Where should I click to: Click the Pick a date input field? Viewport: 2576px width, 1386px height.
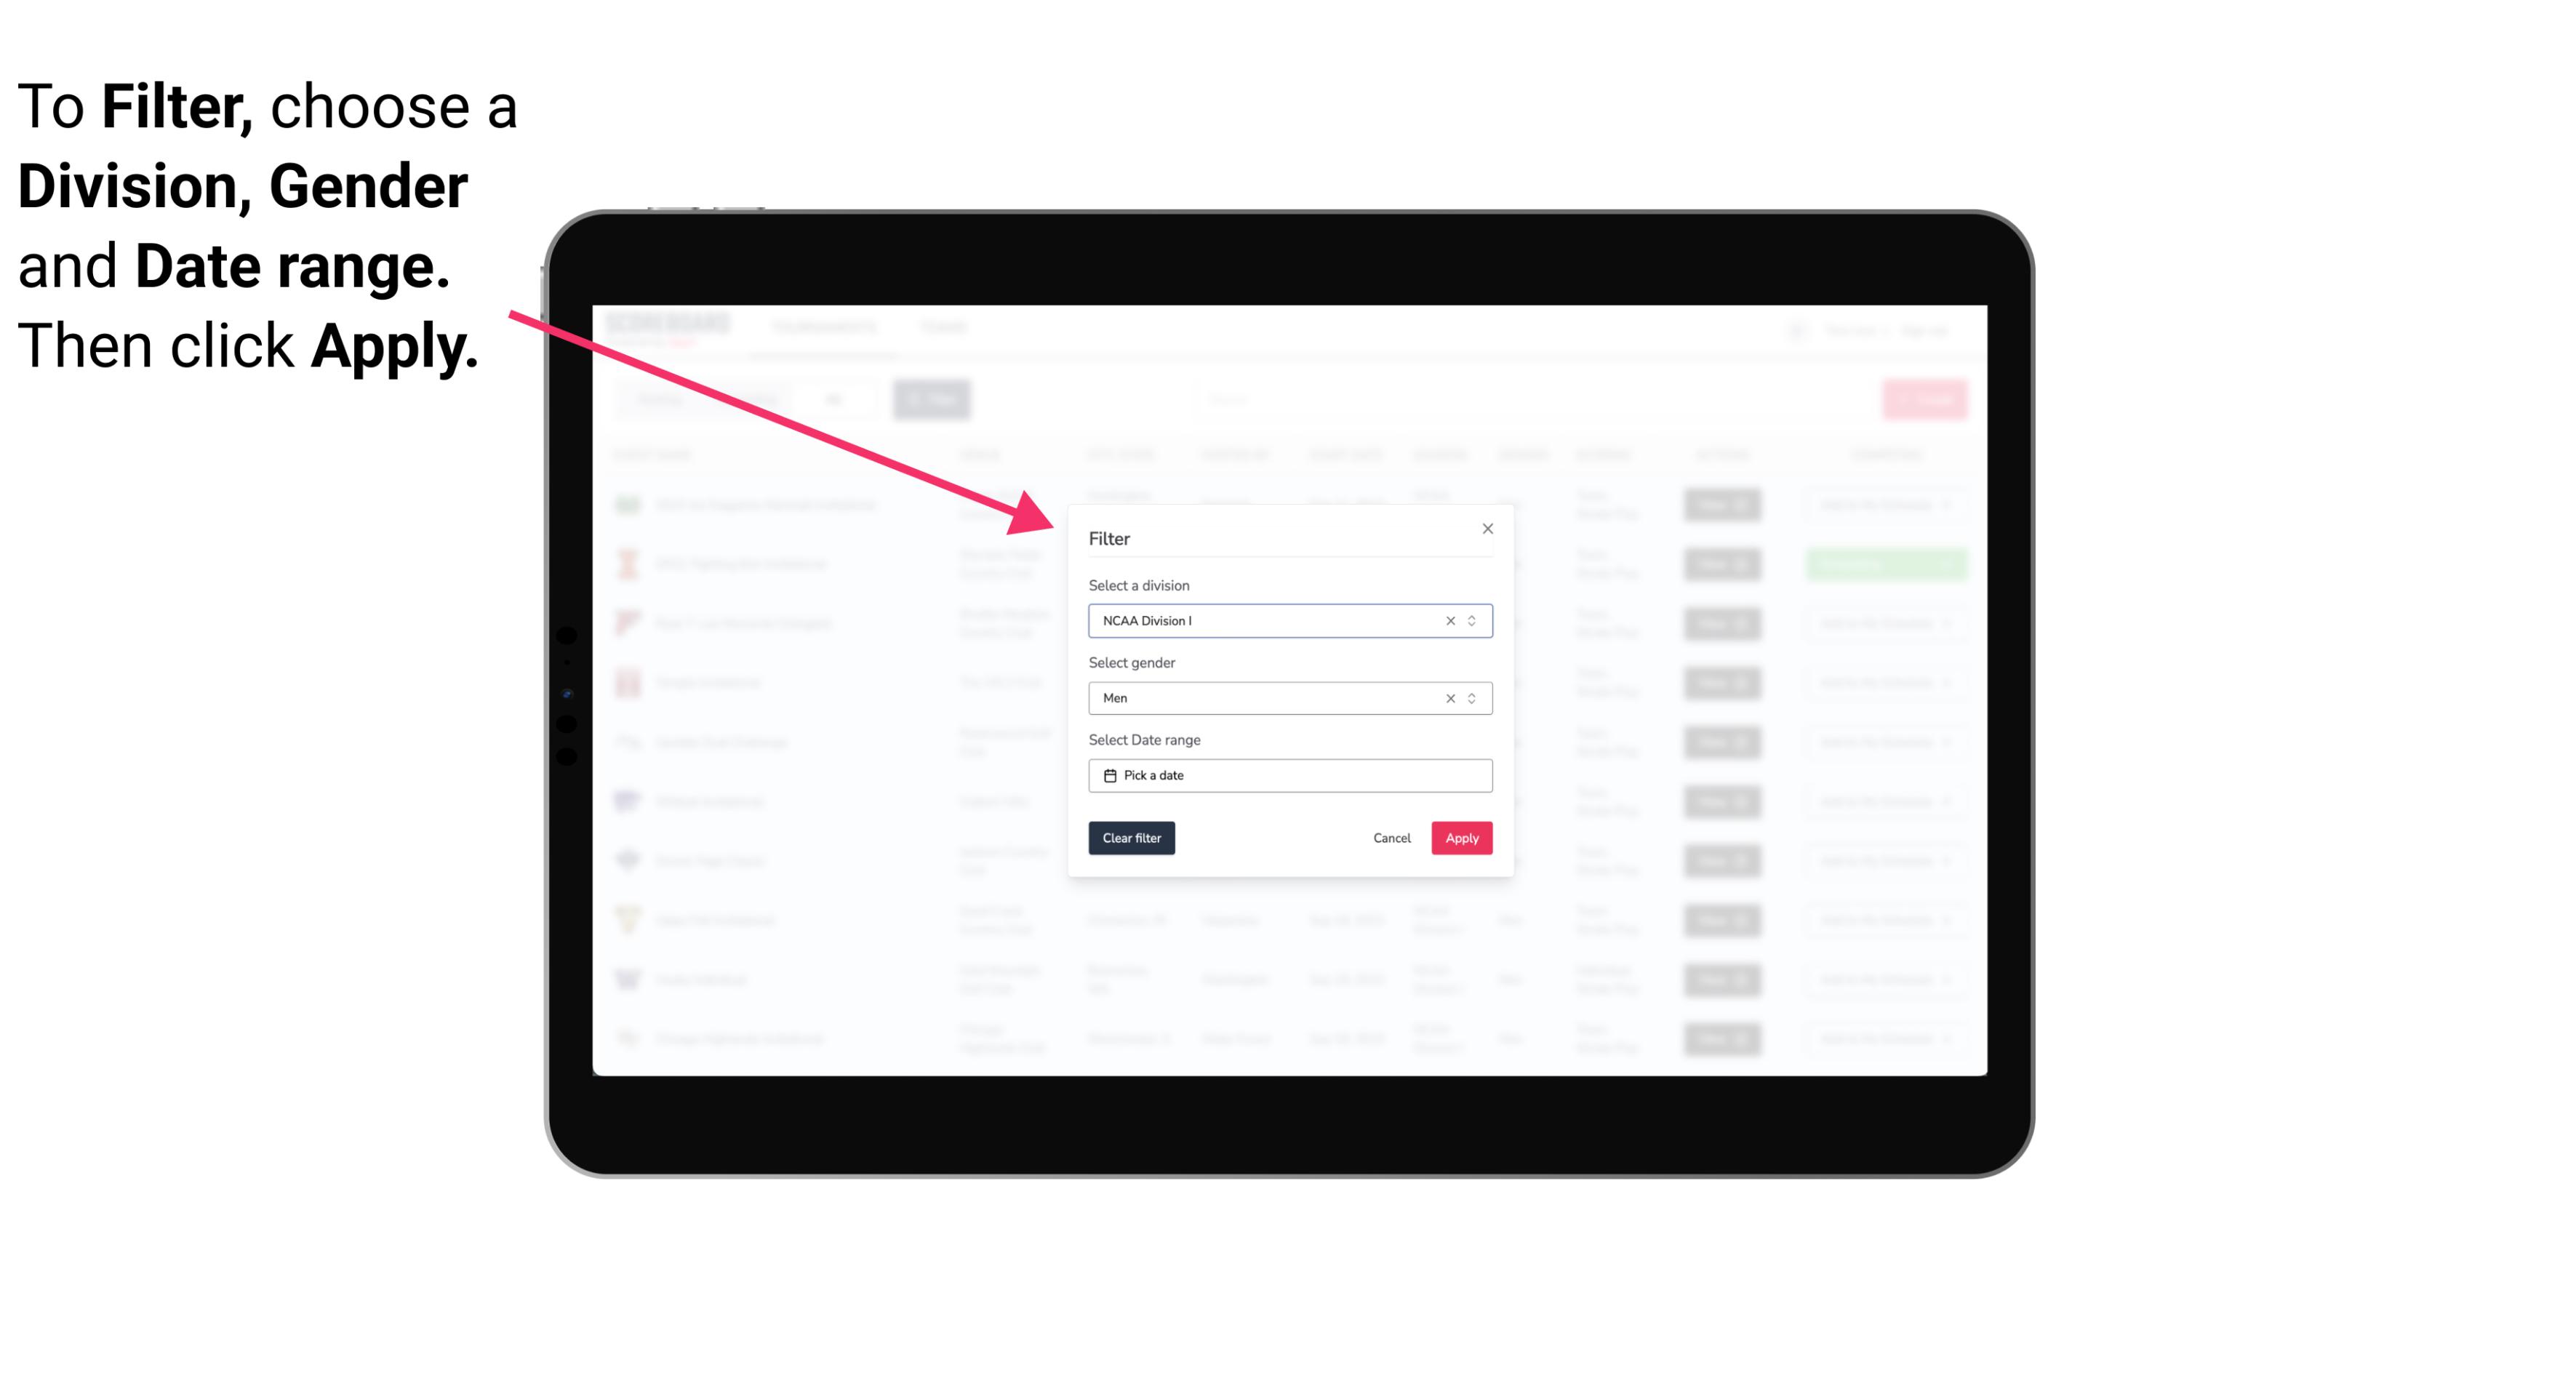tap(1289, 775)
